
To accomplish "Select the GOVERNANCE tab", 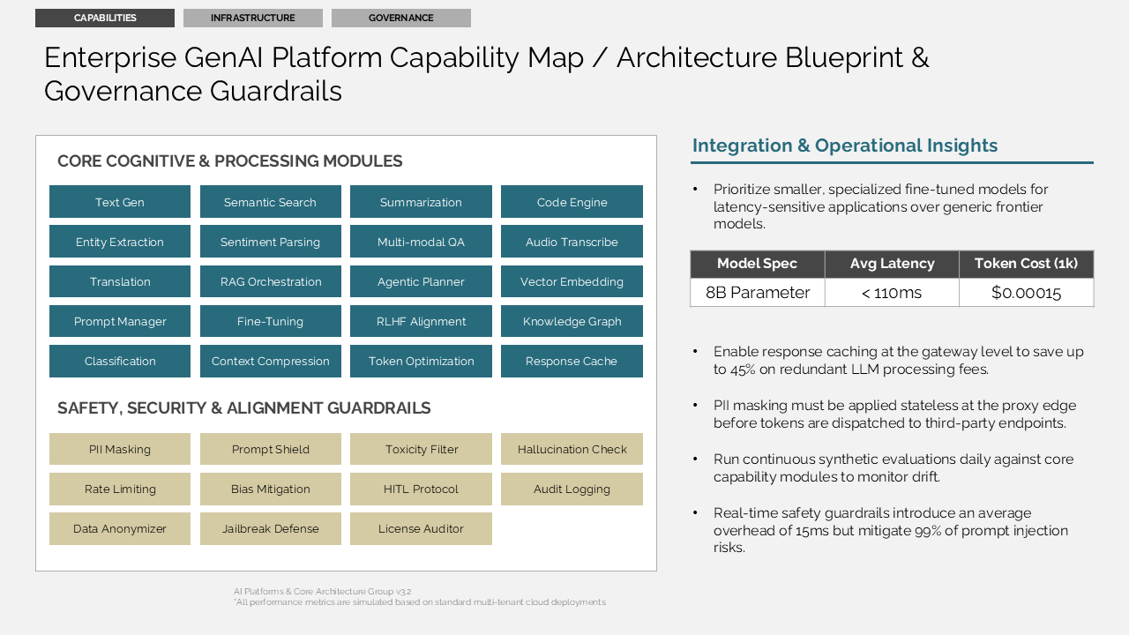I will [401, 18].
